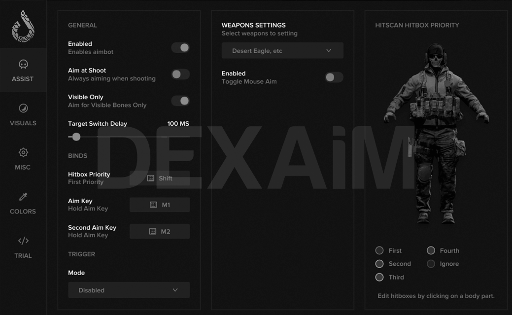This screenshot has width=512, height=315.
Task: Click the Trial code brackets icon
Action: [x=23, y=241]
